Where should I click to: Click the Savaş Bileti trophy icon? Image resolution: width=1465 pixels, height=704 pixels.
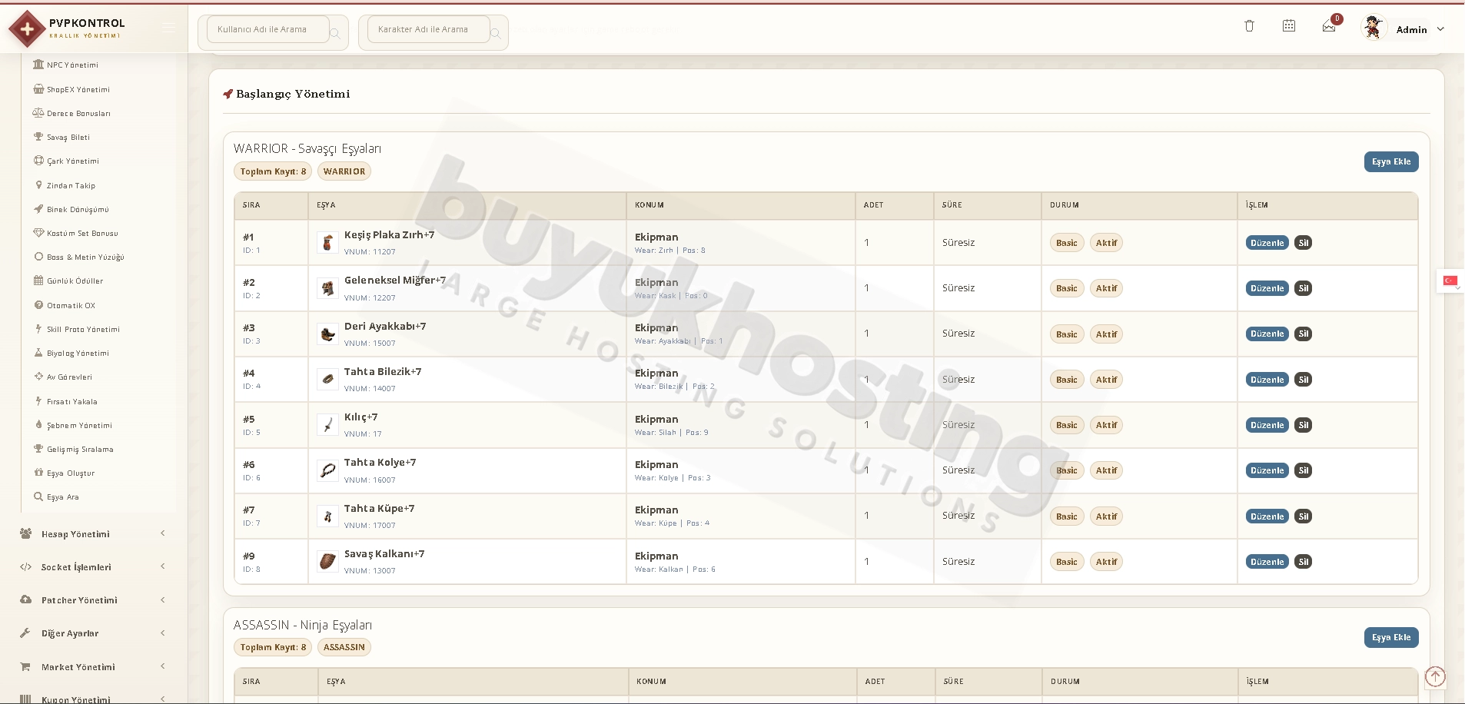38,137
